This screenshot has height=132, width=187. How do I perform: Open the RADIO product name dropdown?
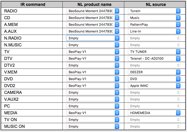pyautogui.click(x=93, y=11)
